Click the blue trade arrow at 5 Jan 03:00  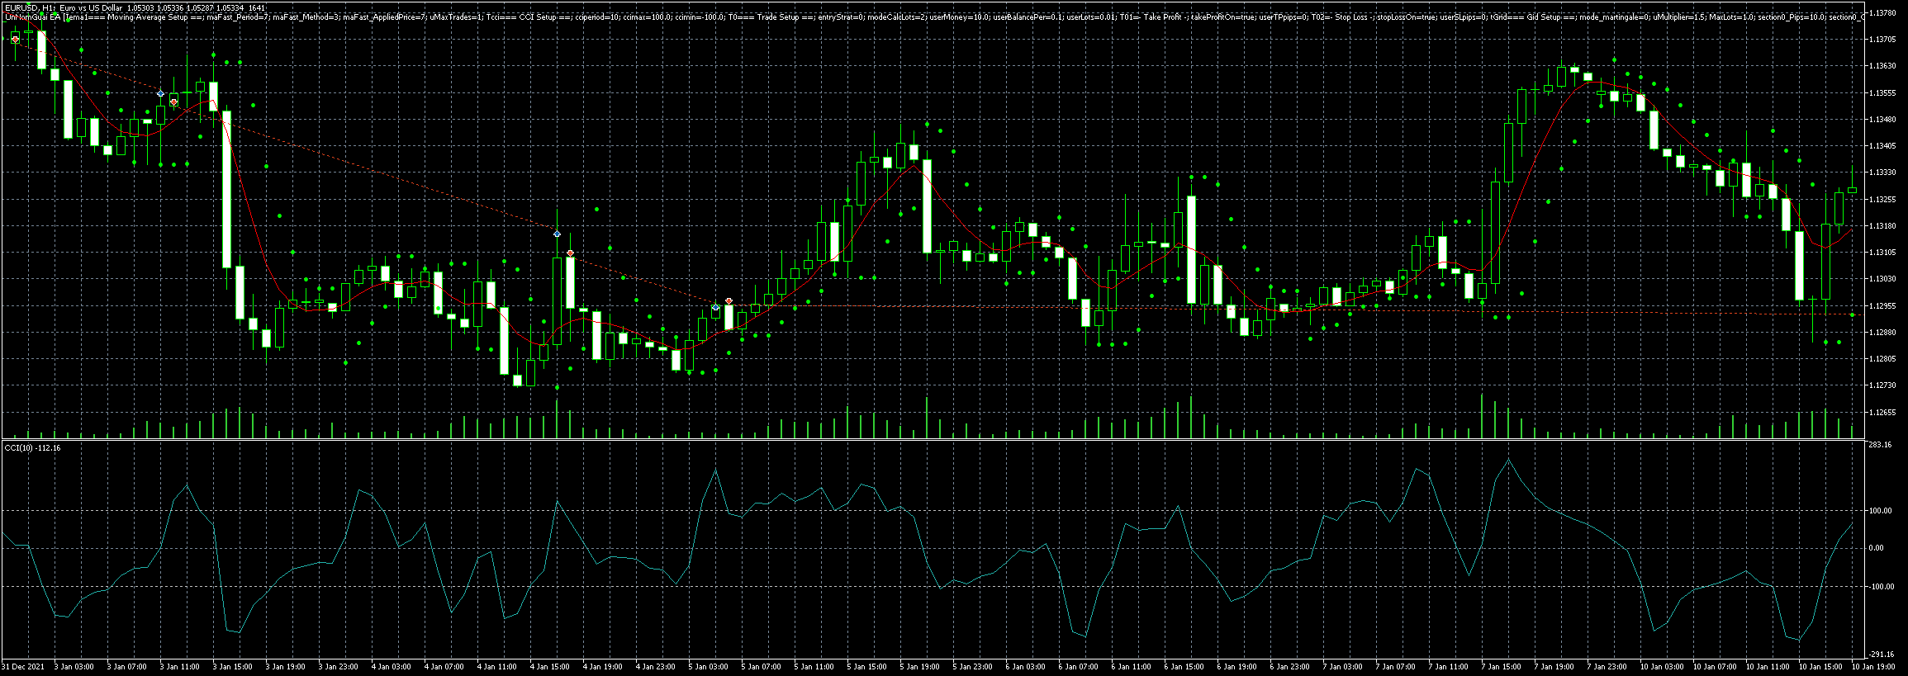pyautogui.click(x=715, y=308)
